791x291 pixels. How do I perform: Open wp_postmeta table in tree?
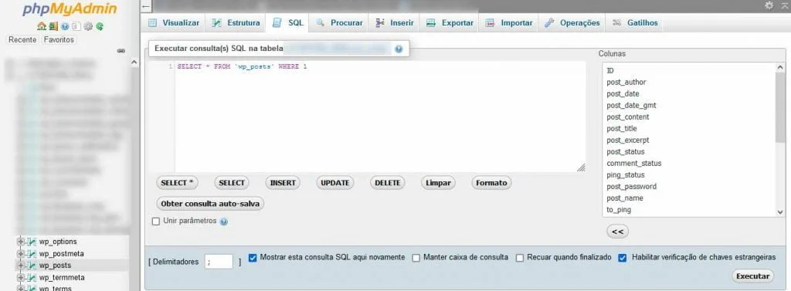(x=62, y=254)
